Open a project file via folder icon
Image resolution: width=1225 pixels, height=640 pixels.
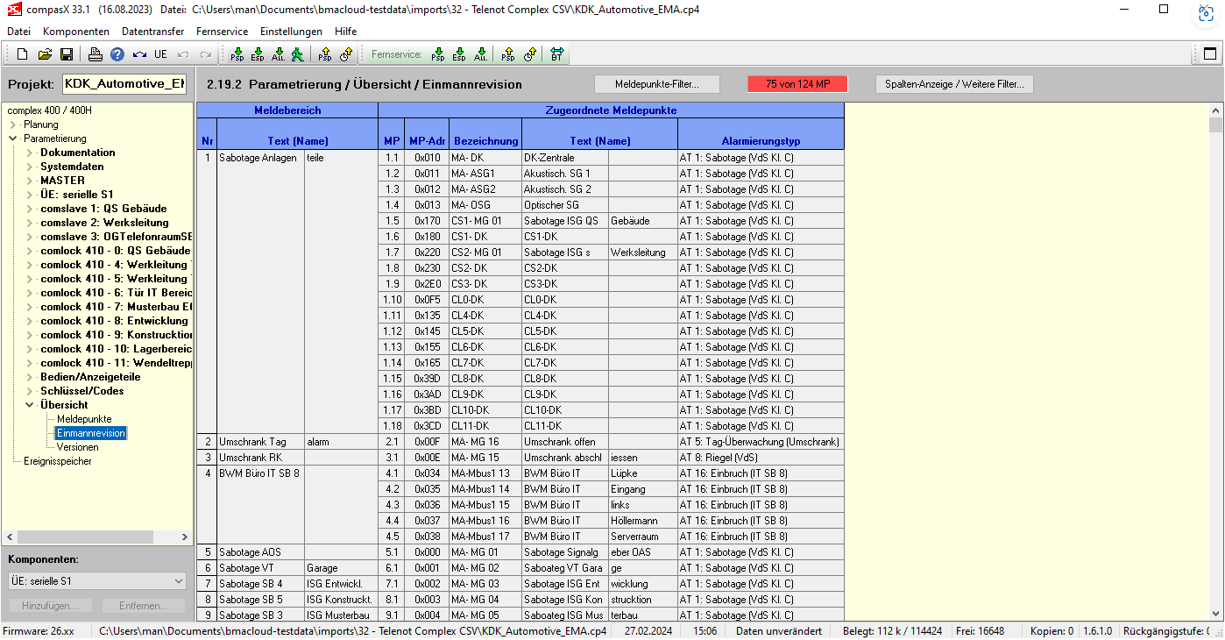tap(45, 54)
